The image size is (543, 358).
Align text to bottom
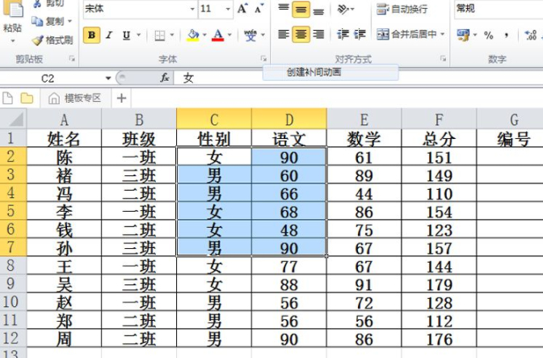[318, 10]
